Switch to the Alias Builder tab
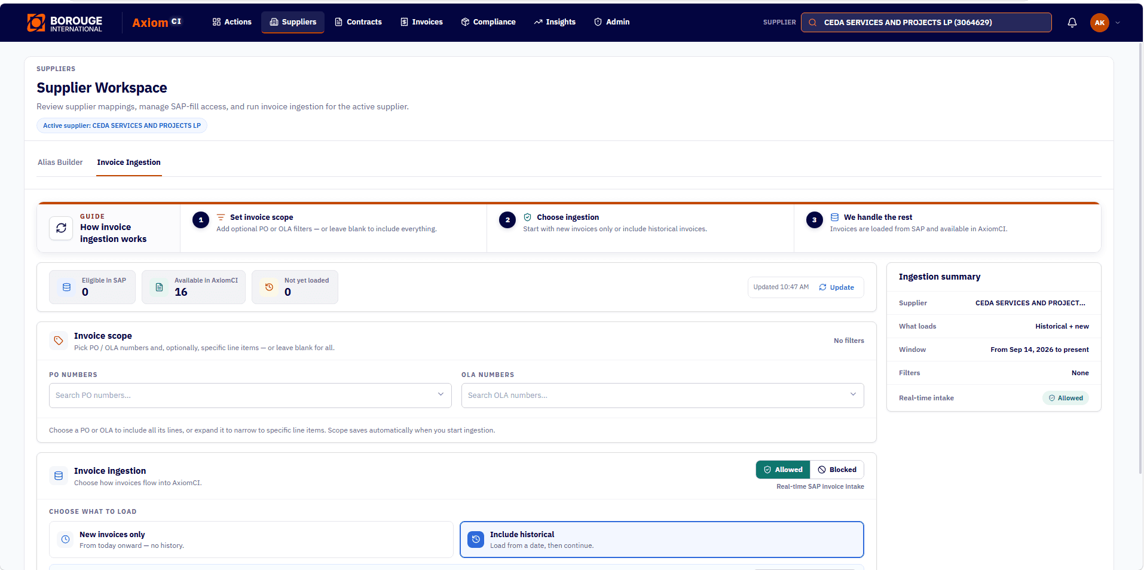The width and height of the screenshot is (1144, 570). click(x=60, y=163)
